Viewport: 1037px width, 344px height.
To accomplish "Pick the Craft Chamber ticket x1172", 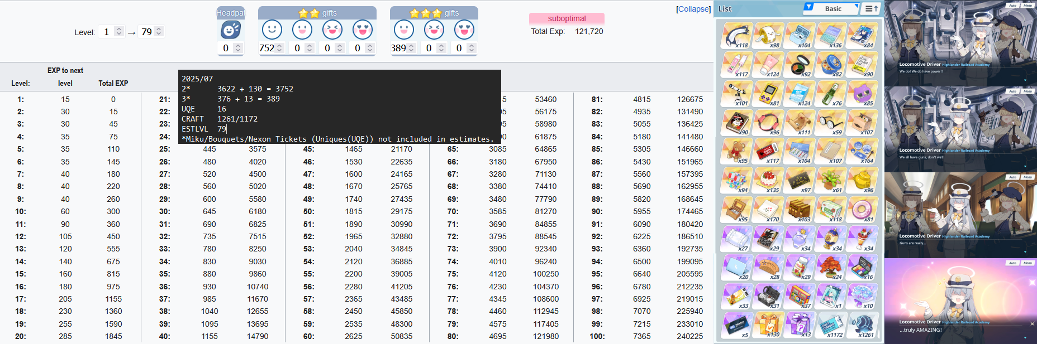I will pyautogui.click(x=830, y=325).
